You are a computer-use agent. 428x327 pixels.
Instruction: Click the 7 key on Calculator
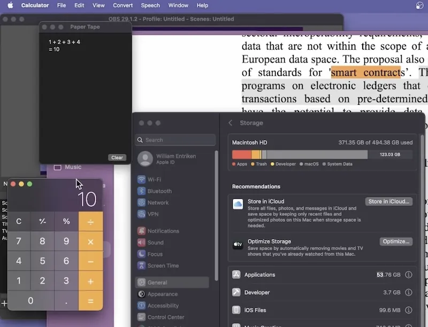click(x=19, y=241)
